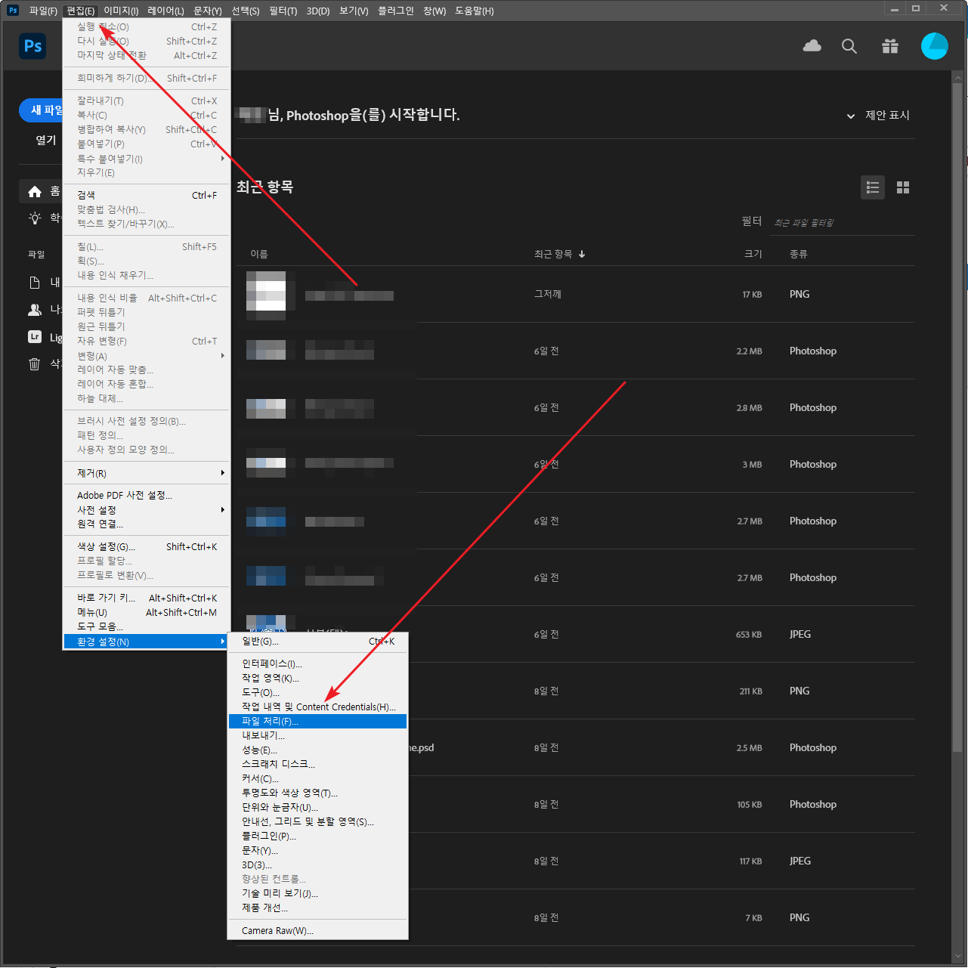Click the shared people icon in sidebar
Screen dimensions: 968x968
click(35, 310)
